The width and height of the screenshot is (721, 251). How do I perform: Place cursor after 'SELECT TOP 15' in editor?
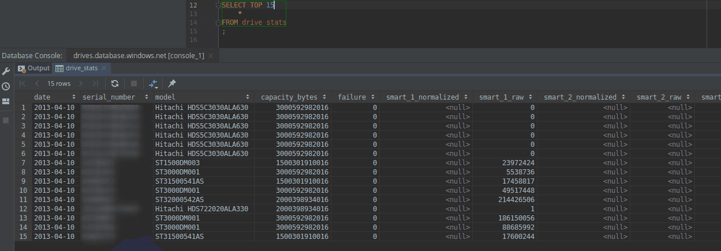[x=275, y=5]
